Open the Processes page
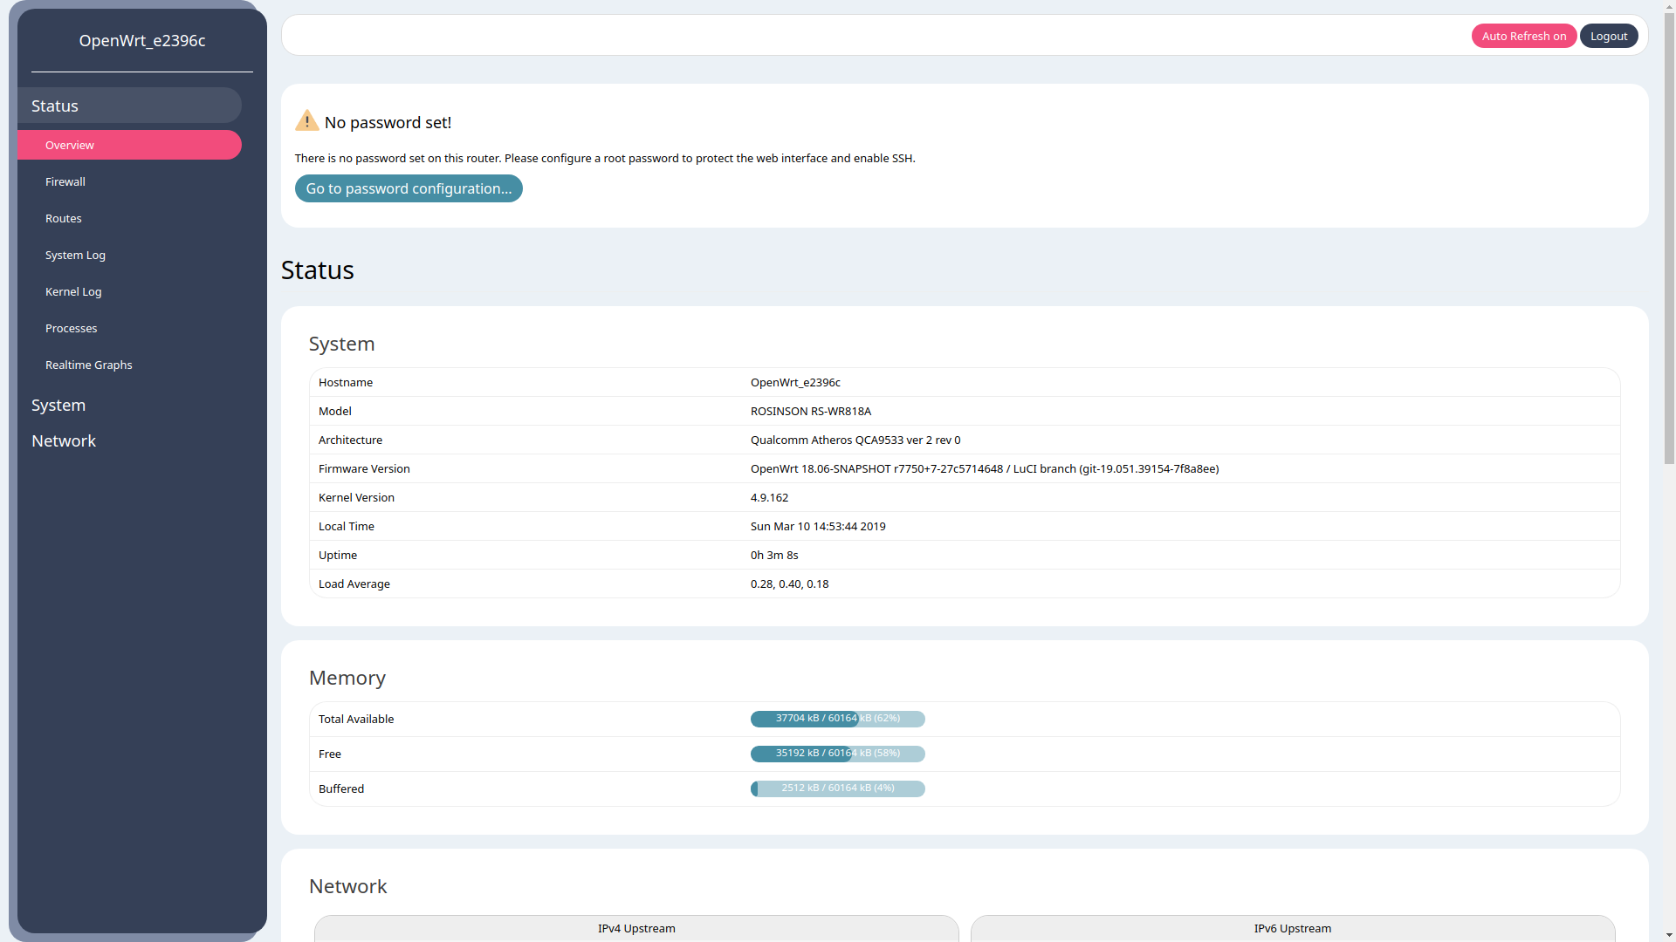This screenshot has width=1676, height=942. (x=72, y=328)
